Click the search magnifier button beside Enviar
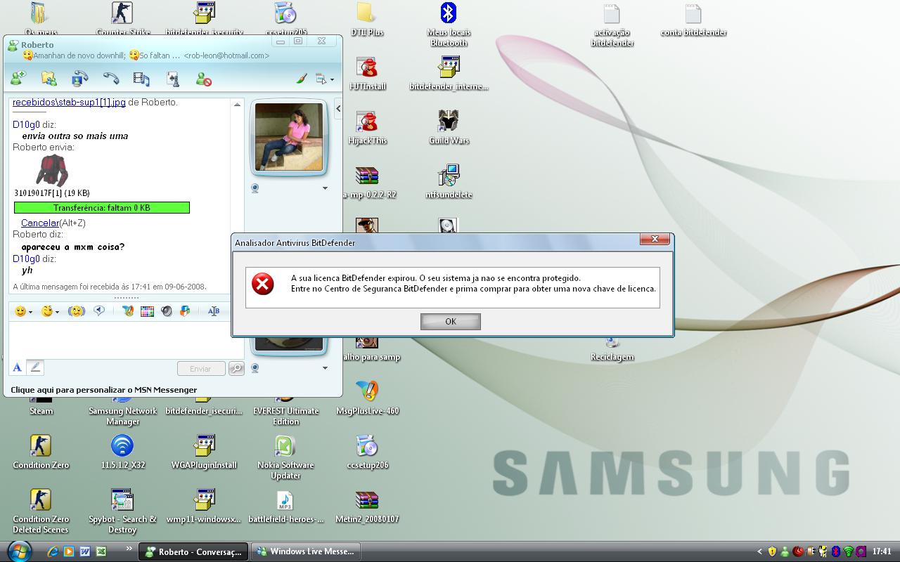 tap(236, 369)
